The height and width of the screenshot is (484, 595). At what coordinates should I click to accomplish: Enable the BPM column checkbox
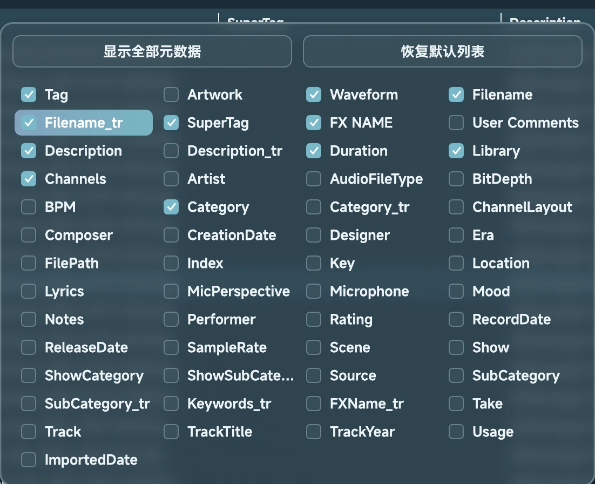pos(29,207)
